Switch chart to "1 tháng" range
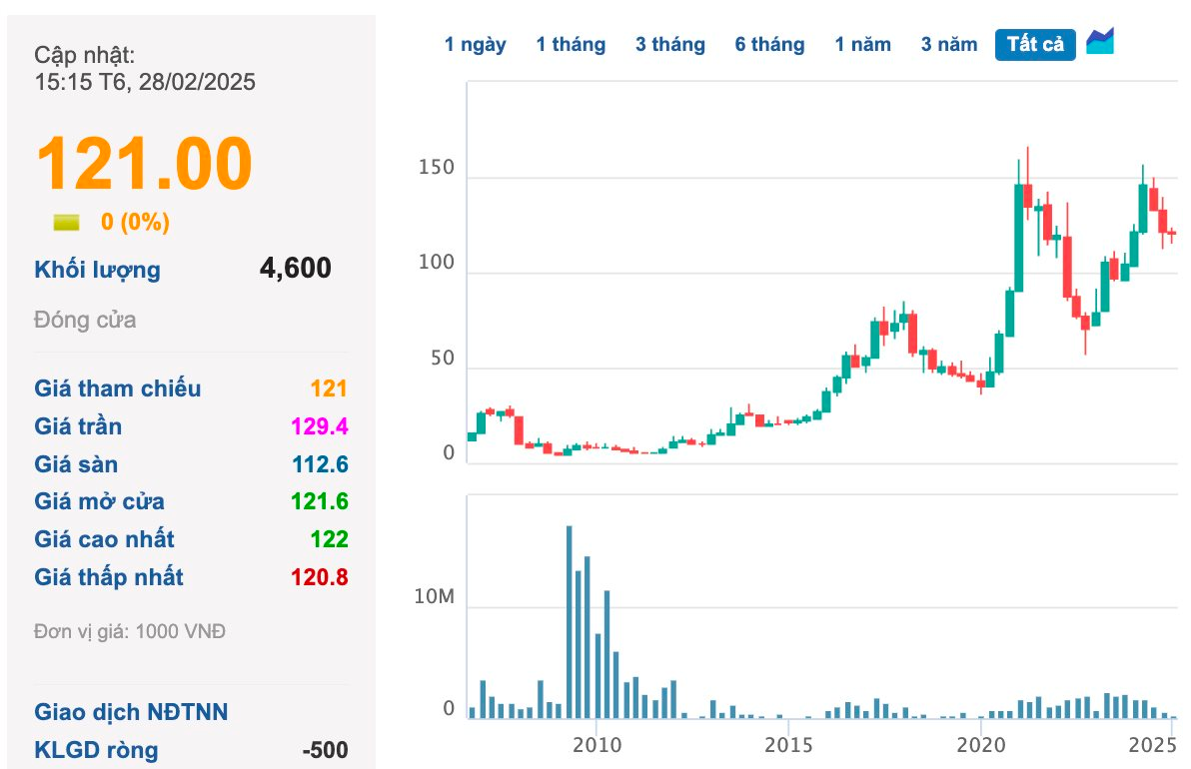Screen dimensions: 1191x769 (x=571, y=45)
